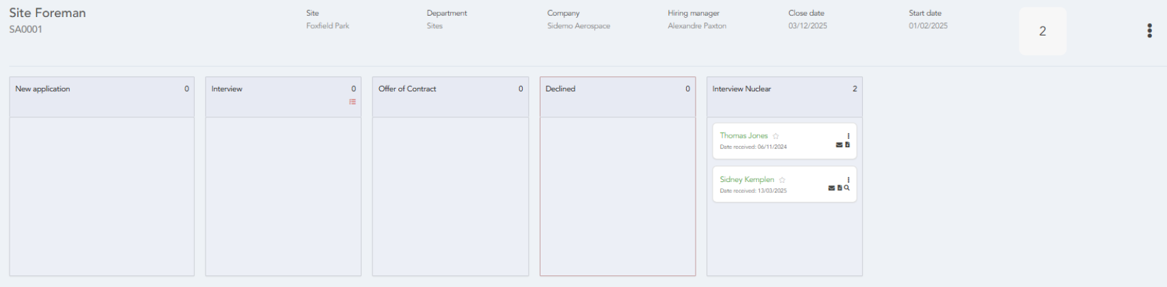
Task: Open three-dot menu on Thomas Jones card
Action: (x=848, y=136)
